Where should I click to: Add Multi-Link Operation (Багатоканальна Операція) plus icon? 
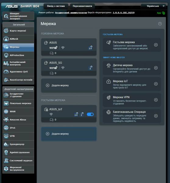coord(156,116)
